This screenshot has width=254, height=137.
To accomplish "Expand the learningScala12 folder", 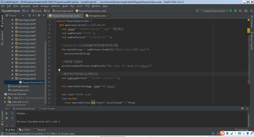I will (x=12, y=51).
